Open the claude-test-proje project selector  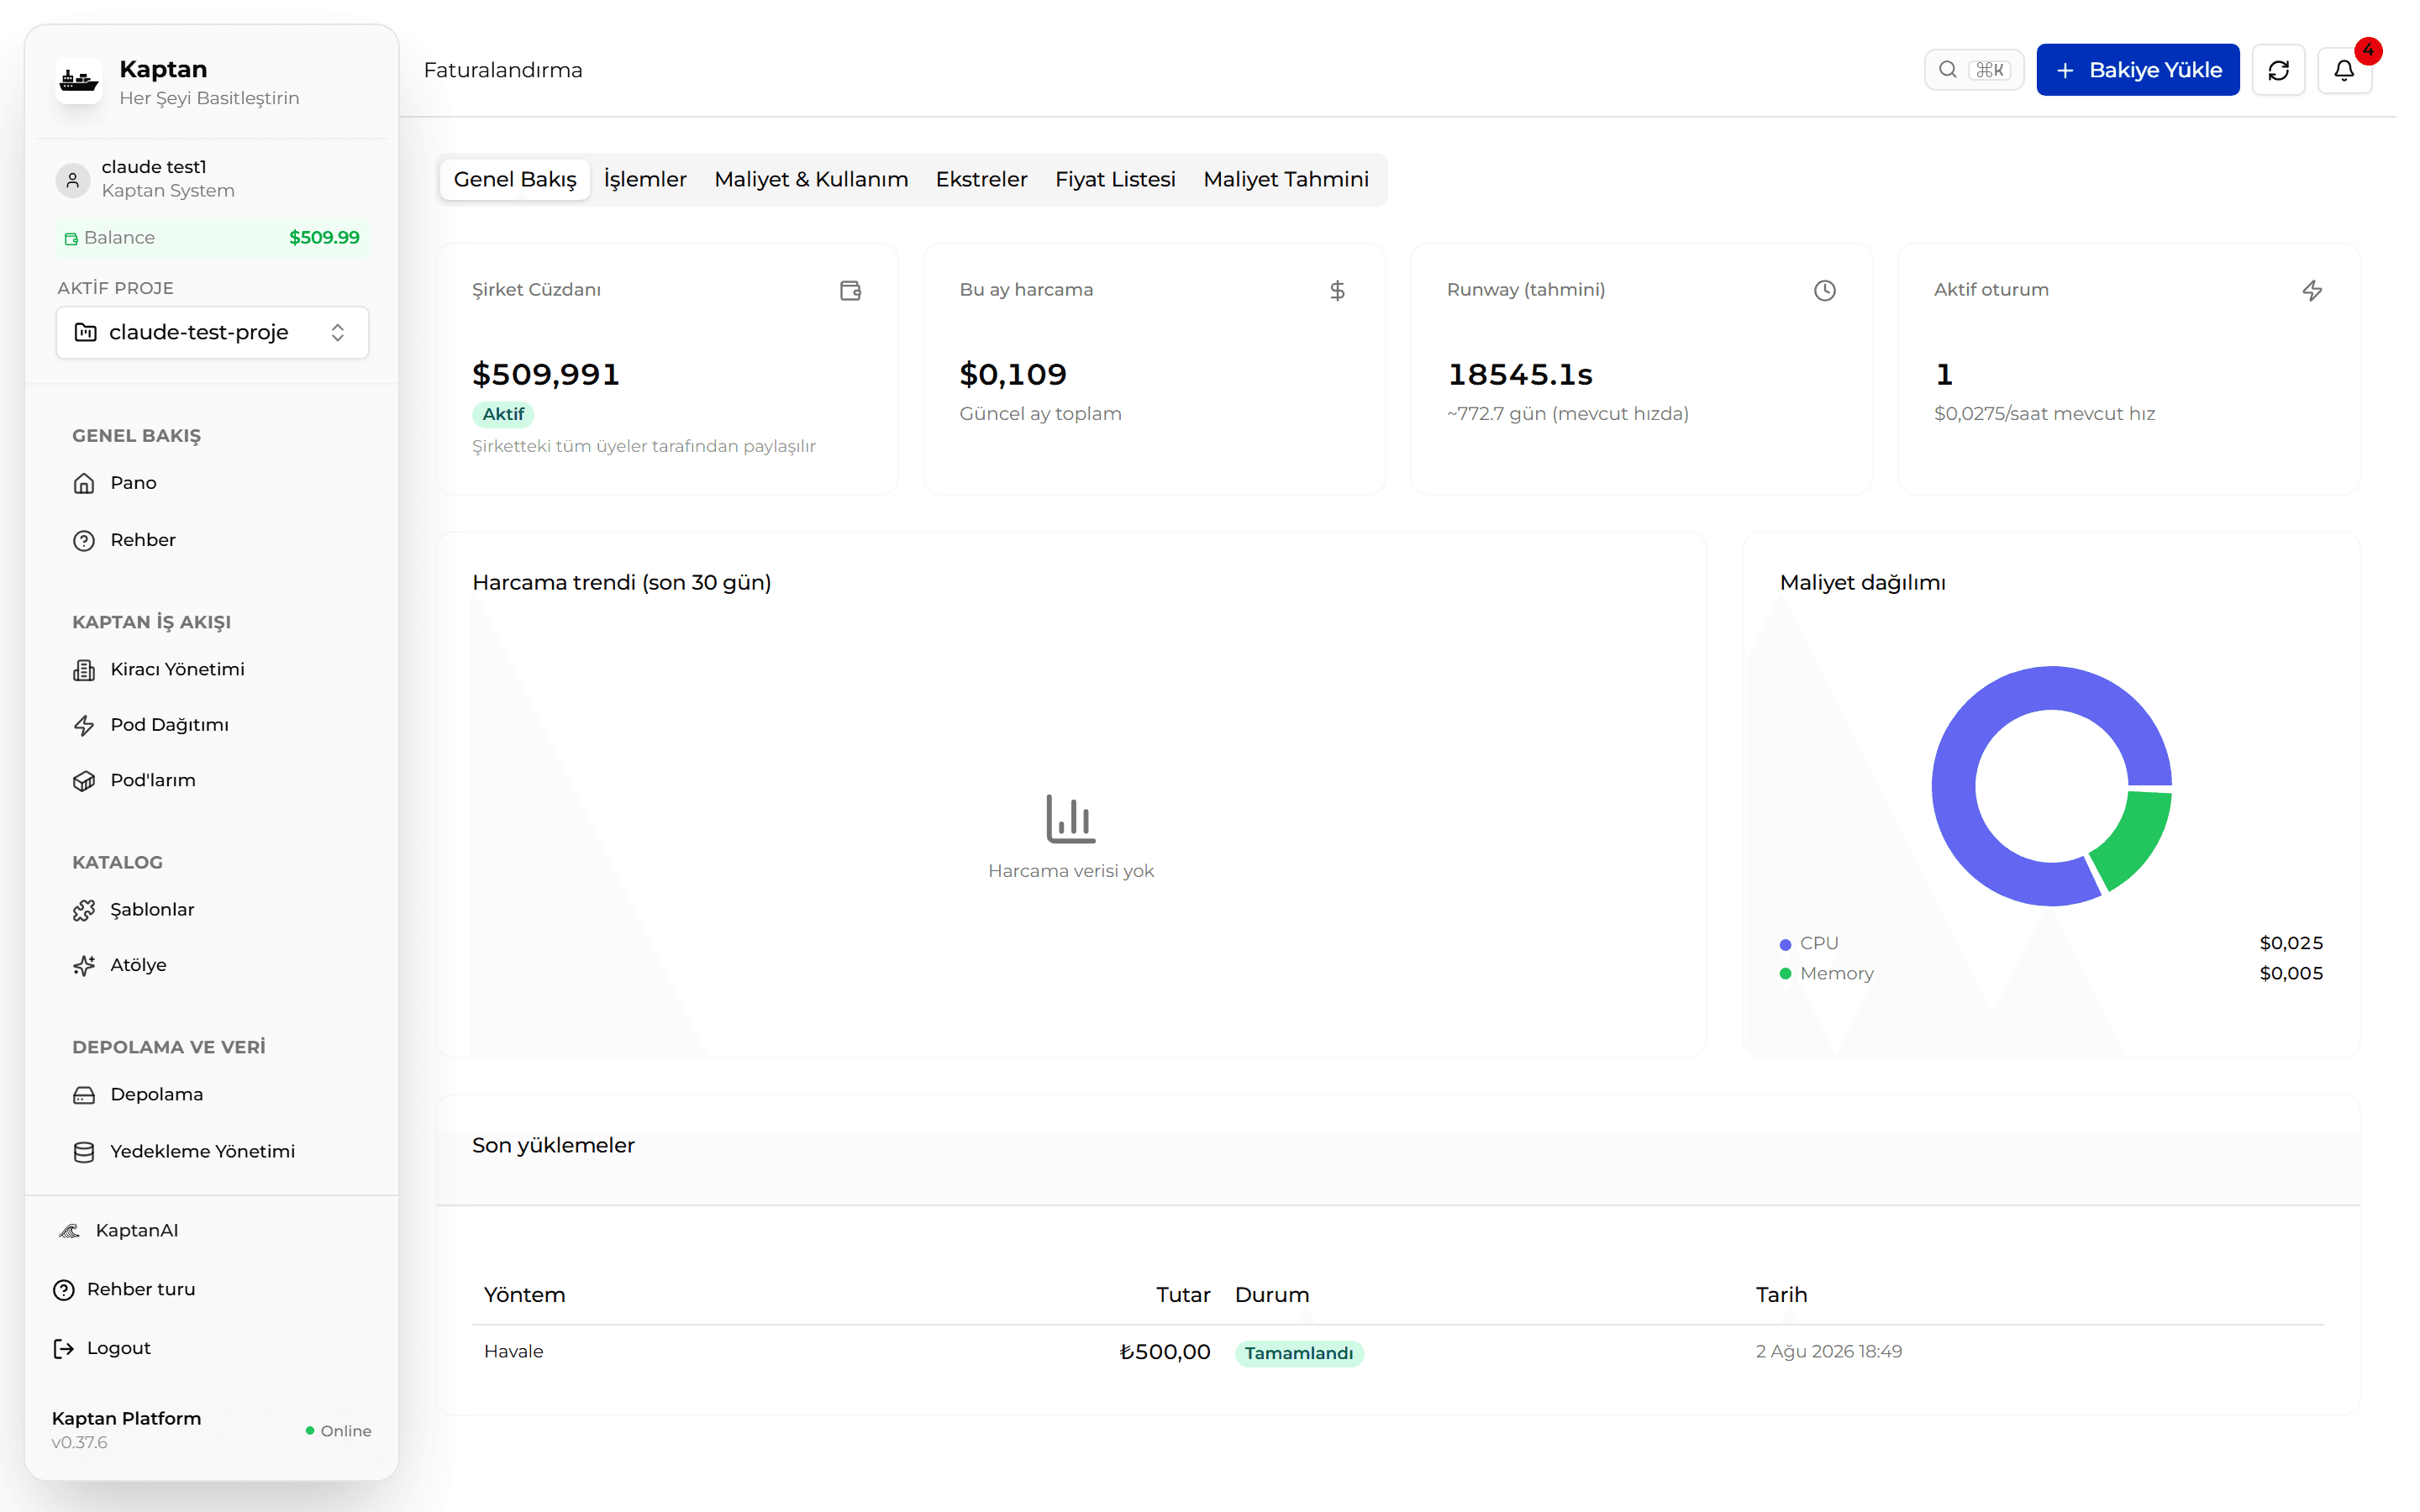(x=212, y=332)
